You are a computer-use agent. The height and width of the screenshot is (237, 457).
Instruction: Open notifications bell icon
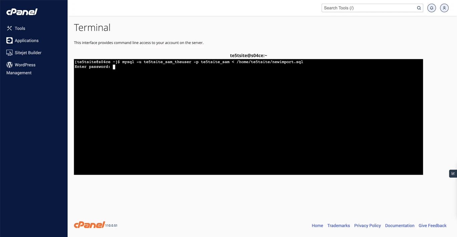432,8
